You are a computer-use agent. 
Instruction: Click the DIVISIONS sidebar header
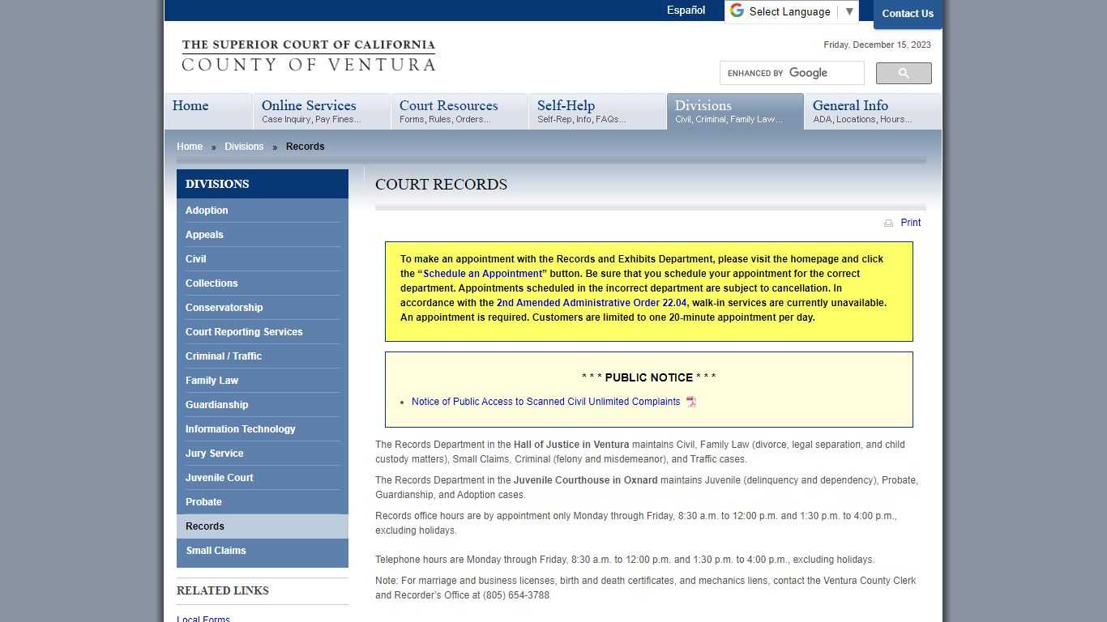coord(263,184)
